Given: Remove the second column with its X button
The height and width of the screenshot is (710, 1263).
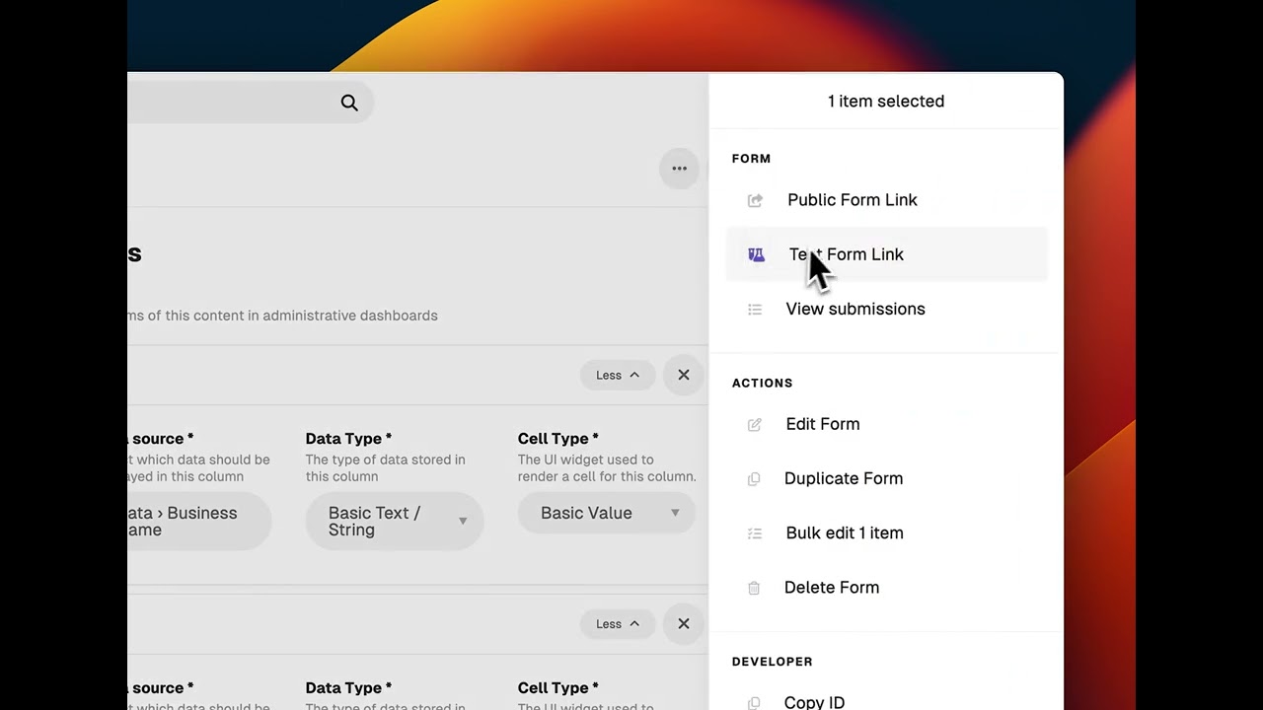Looking at the screenshot, I should (x=683, y=624).
